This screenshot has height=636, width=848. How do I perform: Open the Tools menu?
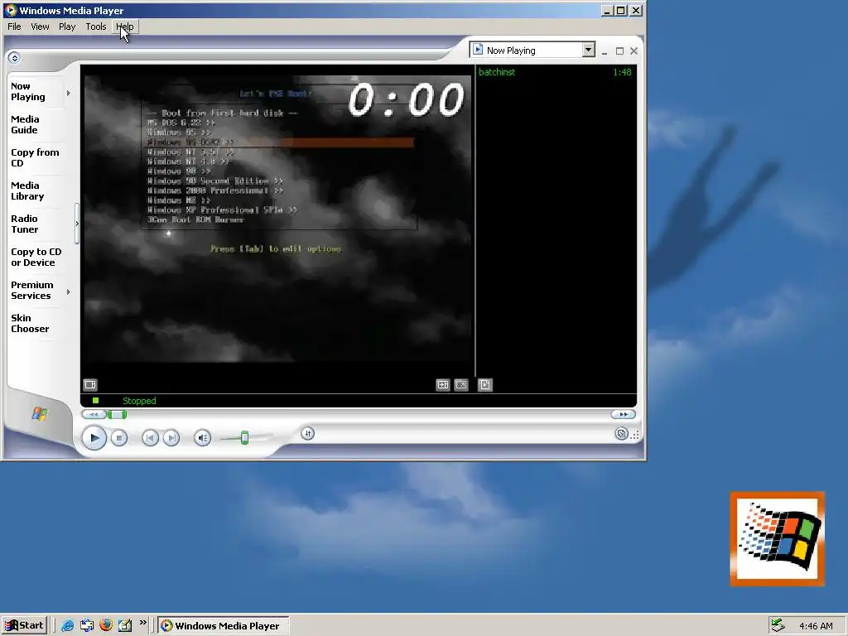point(96,26)
